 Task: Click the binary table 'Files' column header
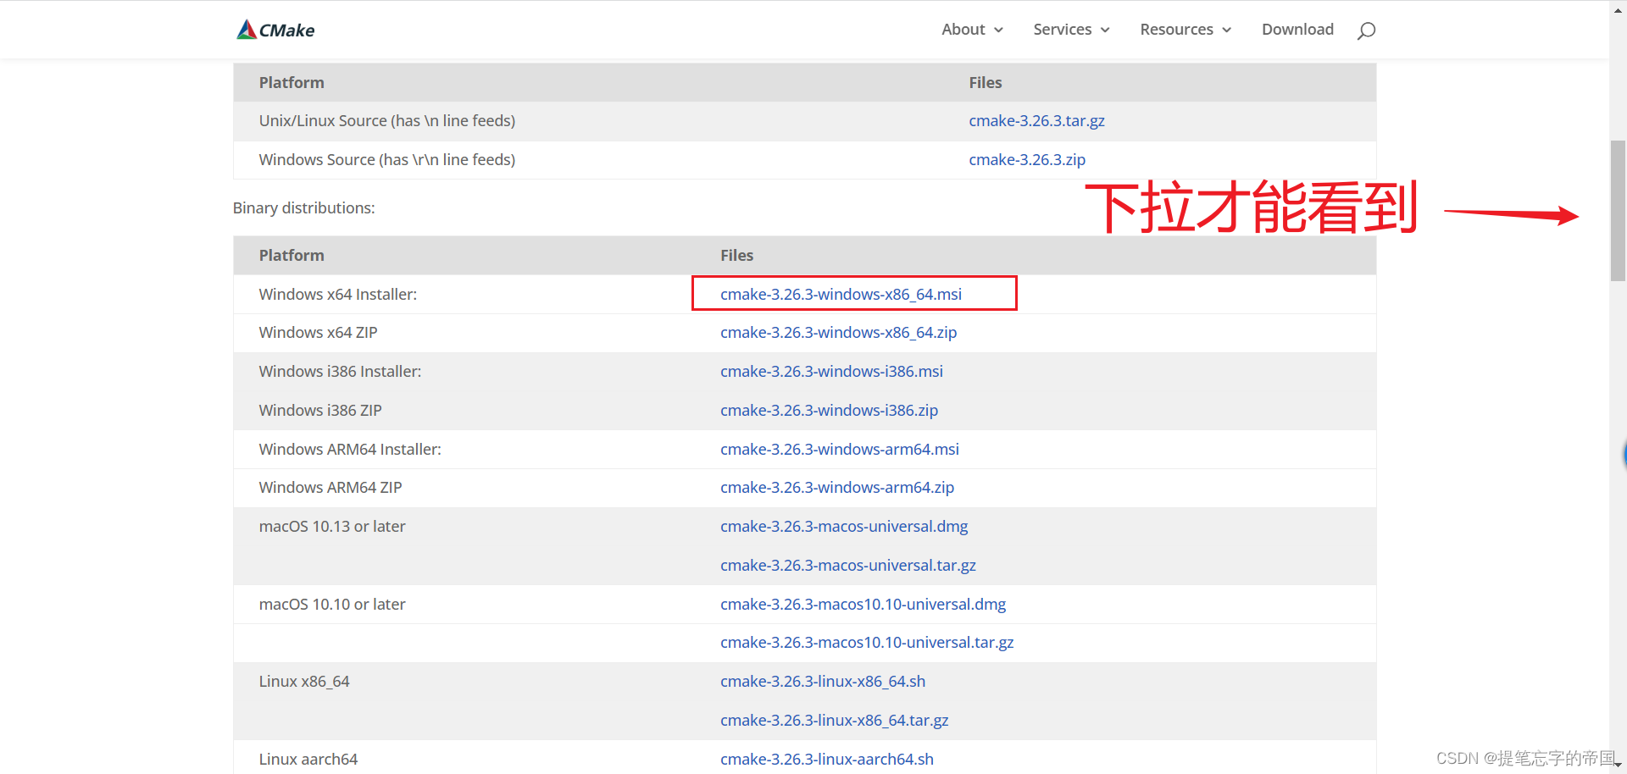[x=736, y=256]
